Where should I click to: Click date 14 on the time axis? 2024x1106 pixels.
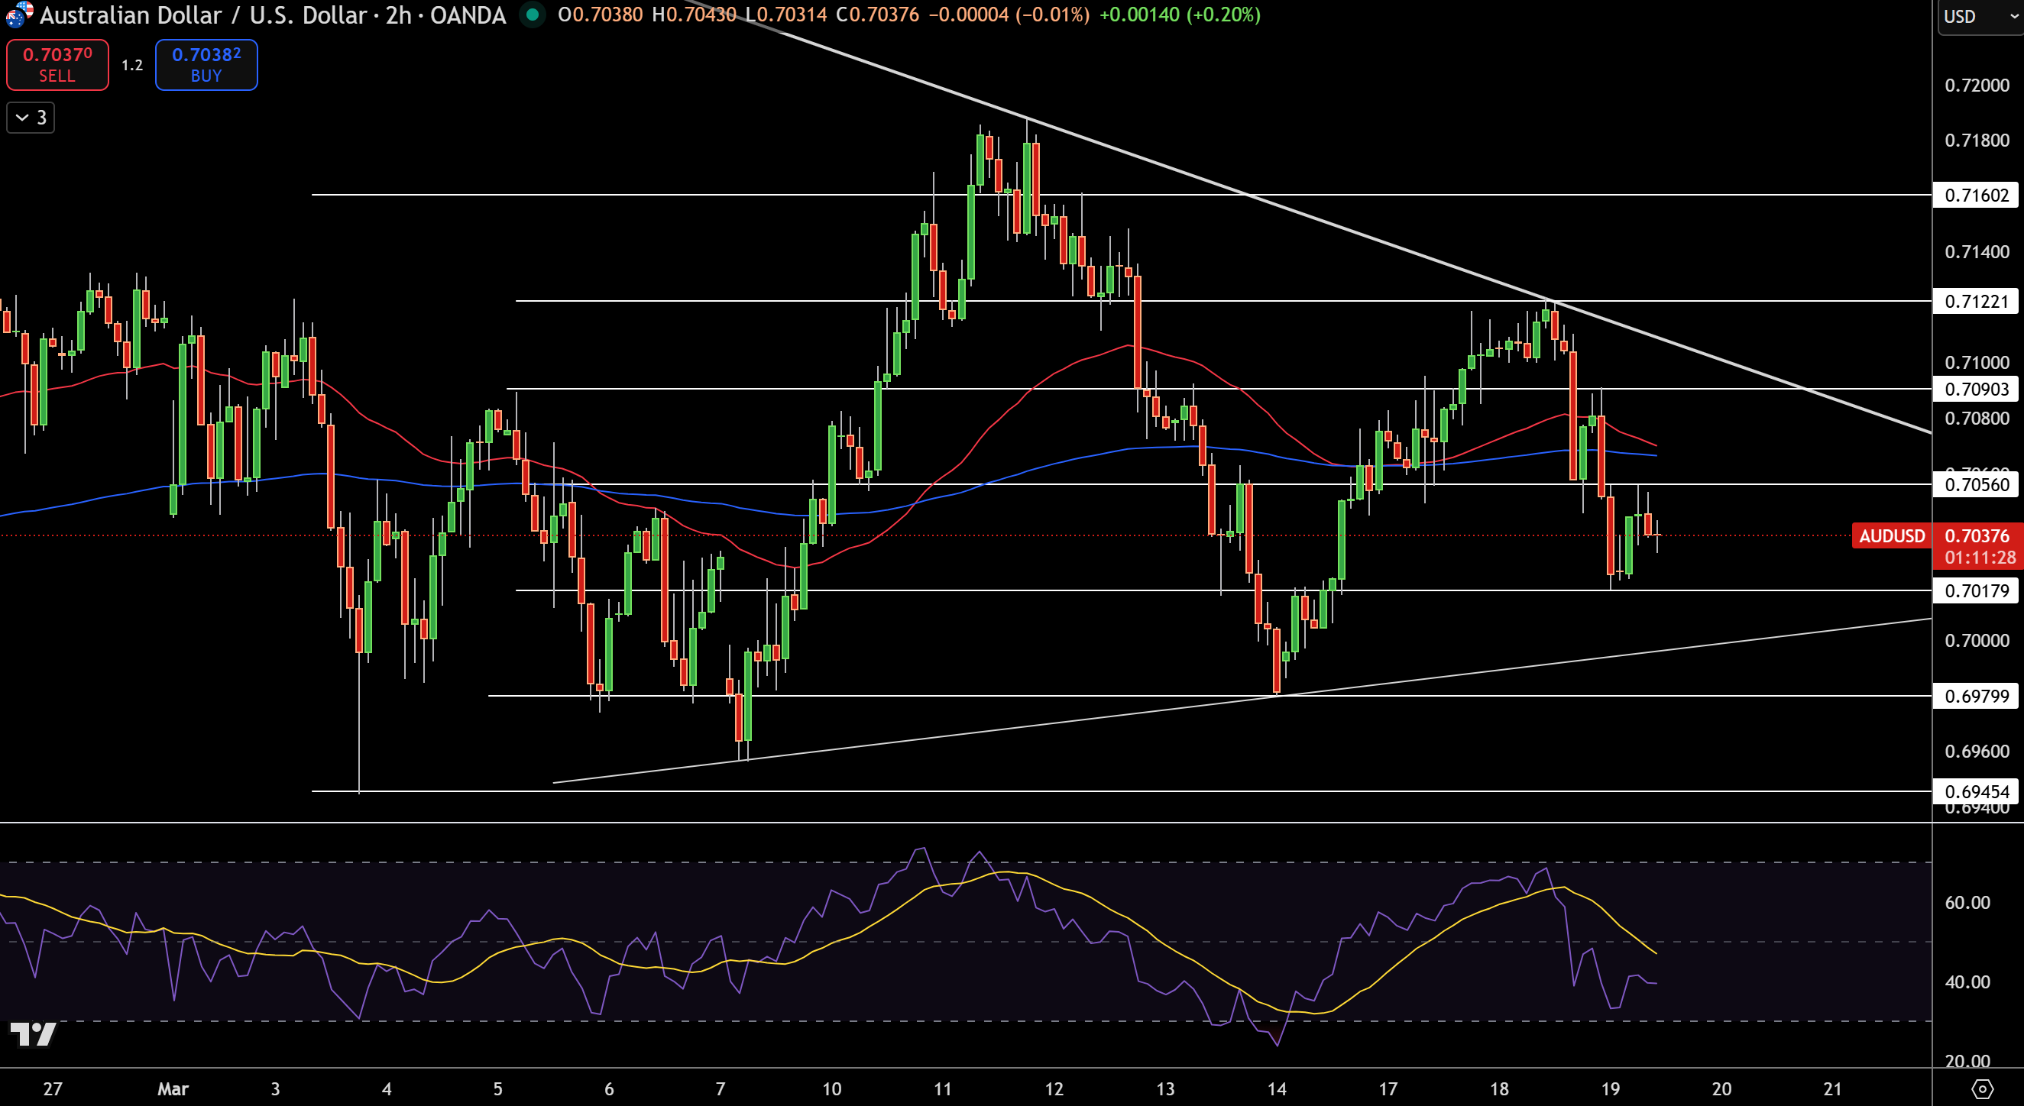click(1277, 1088)
